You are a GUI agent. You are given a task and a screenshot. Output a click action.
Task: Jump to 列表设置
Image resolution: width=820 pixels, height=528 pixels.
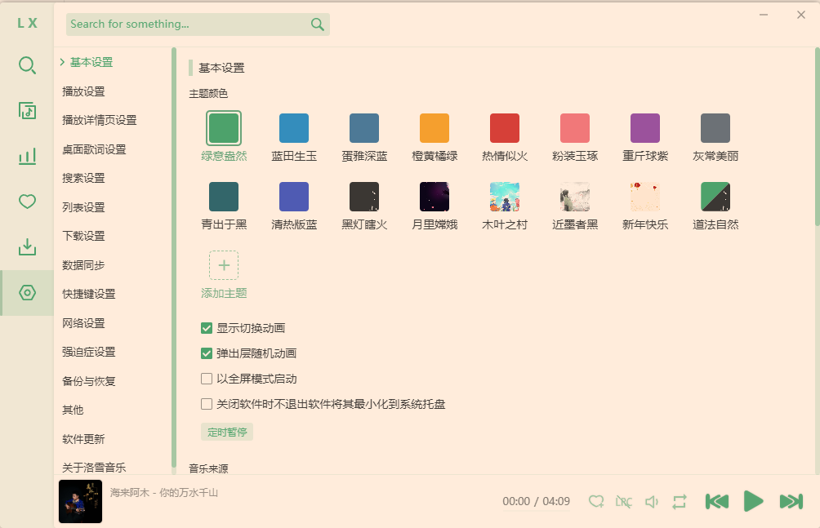(x=83, y=207)
